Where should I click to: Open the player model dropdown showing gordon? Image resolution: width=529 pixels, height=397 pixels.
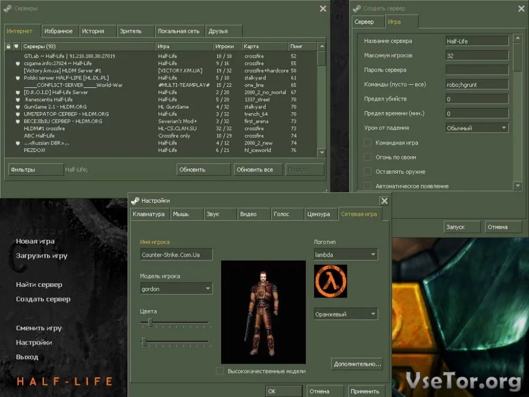[176, 288]
